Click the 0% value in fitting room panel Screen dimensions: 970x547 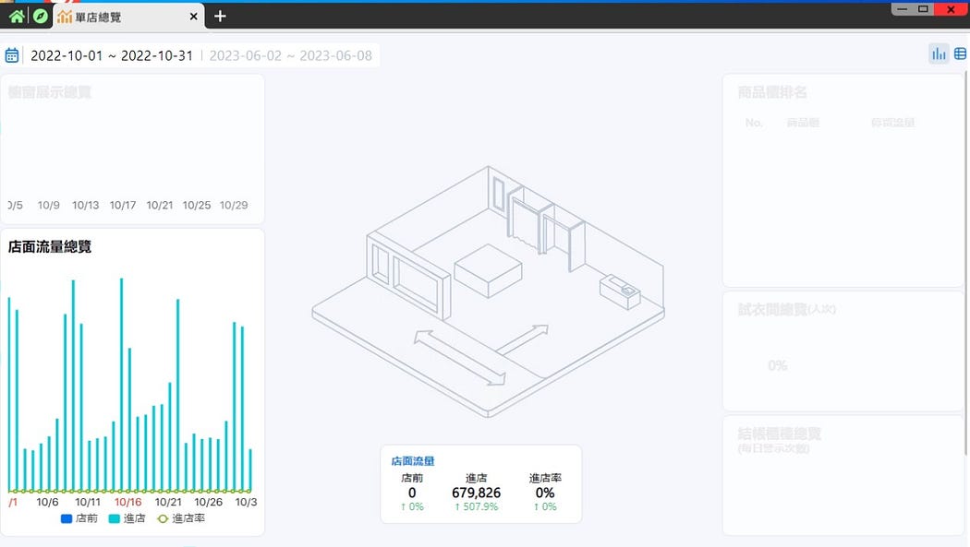point(778,365)
